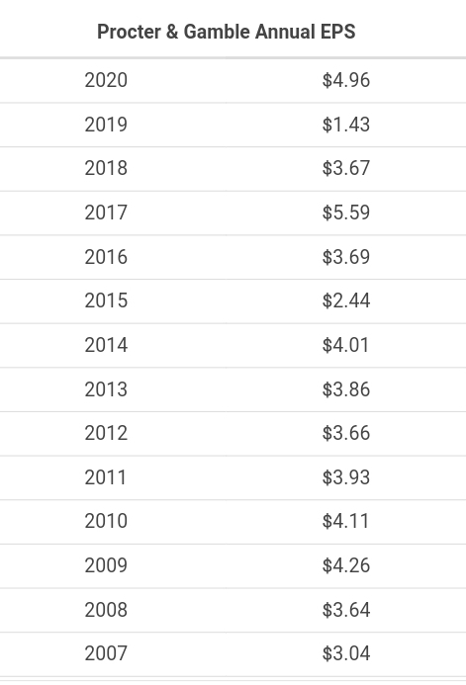Click the $2.44 EPS value for 2015

[345, 300]
